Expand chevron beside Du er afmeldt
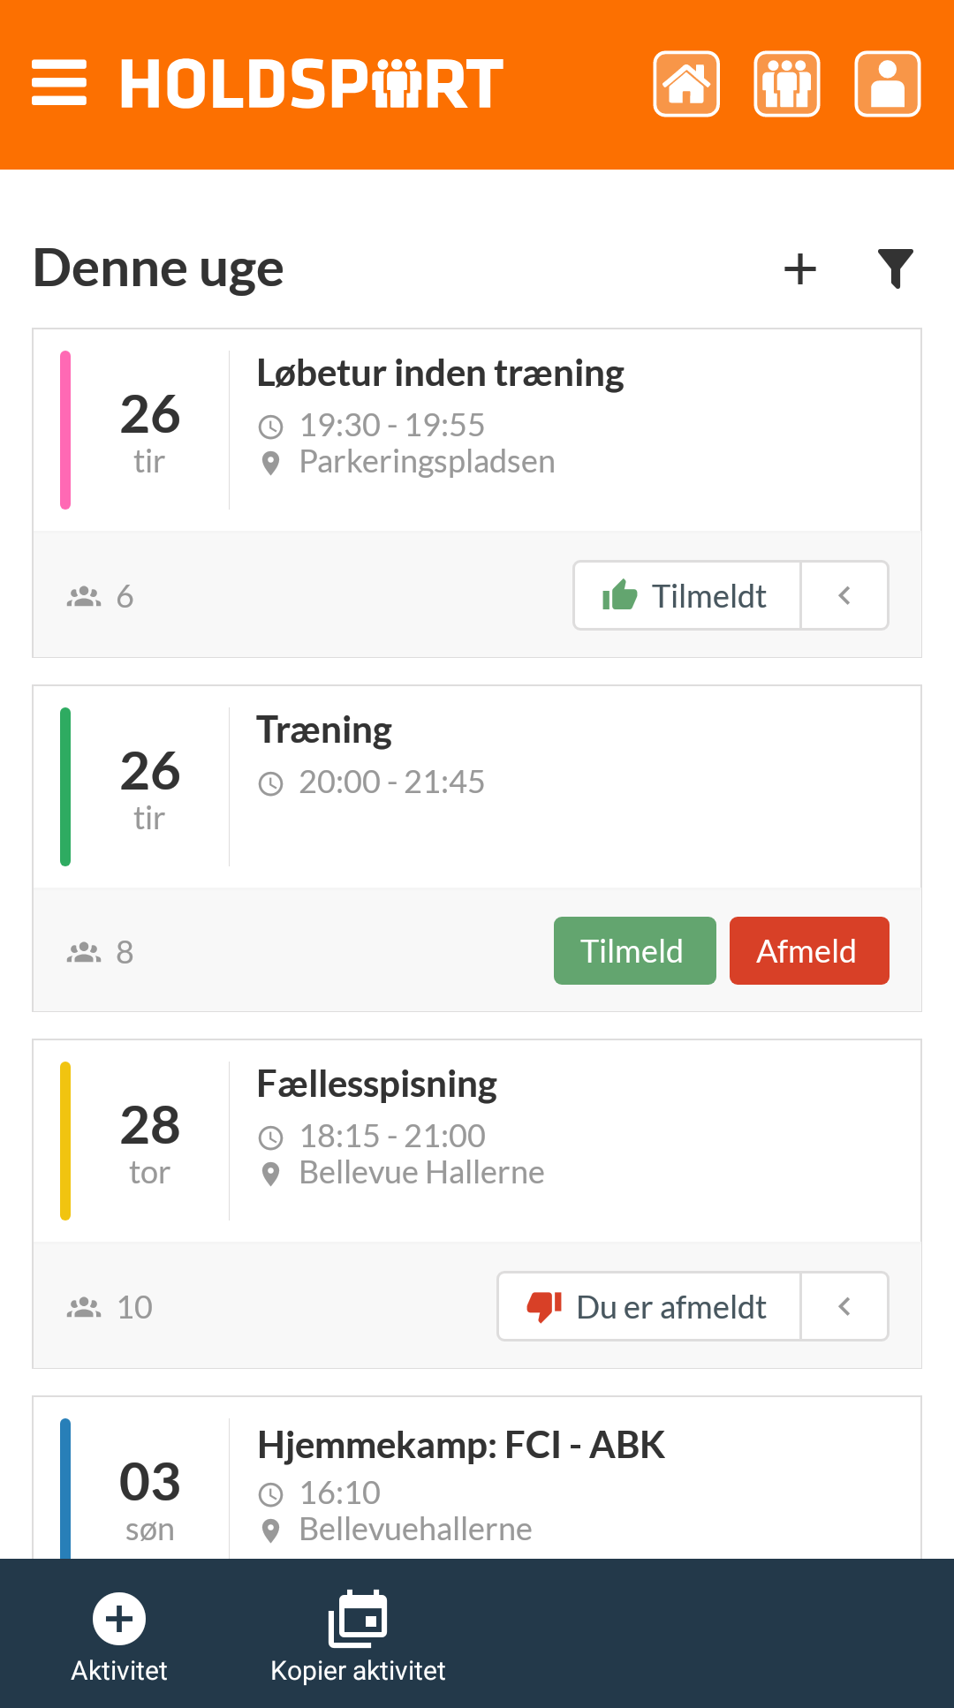This screenshot has height=1708, width=954. tap(844, 1306)
